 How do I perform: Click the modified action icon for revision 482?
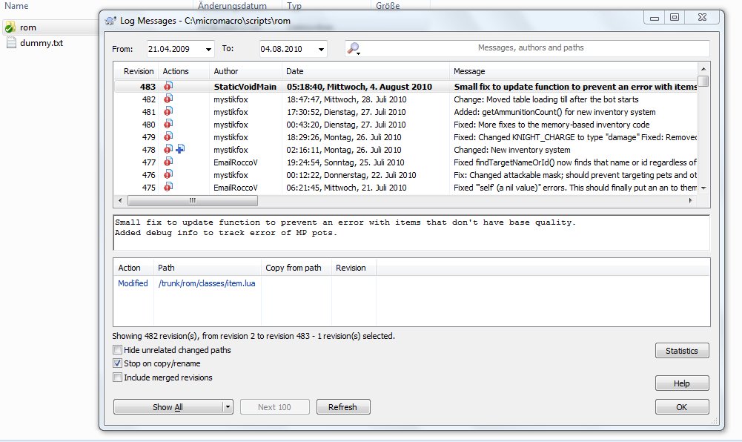pos(168,99)
